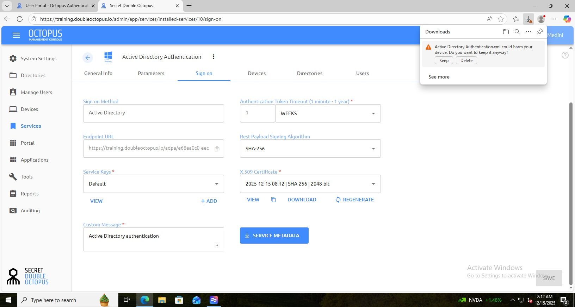Image resolution: width=575 pixels, height=307 pixels.
Task: Switch to the service Directories tab
Action: [310, 73]
